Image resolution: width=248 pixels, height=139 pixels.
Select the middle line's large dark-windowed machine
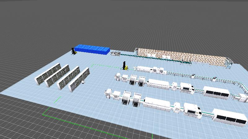(x=216, y=92)
